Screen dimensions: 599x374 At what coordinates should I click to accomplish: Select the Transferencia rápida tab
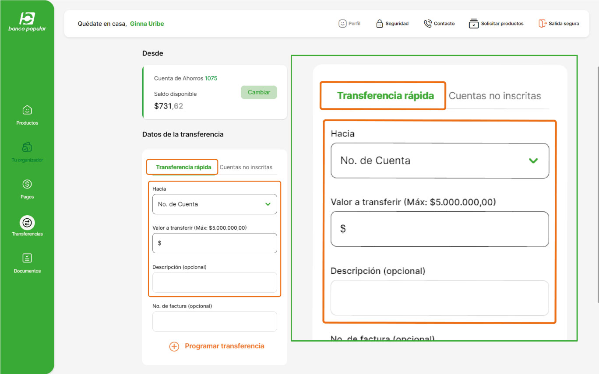pyautogui.click(x=182, y=167)
